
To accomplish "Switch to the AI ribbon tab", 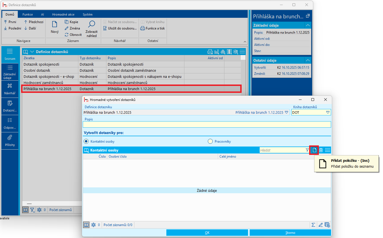I will [x=42, y=14].
